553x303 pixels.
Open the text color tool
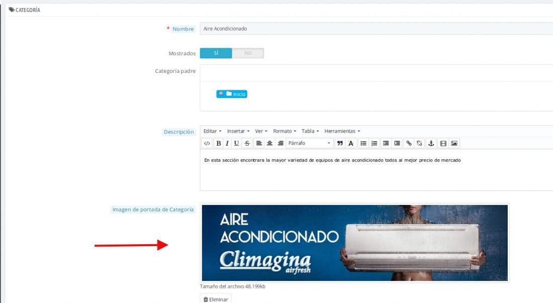point(350,143)
